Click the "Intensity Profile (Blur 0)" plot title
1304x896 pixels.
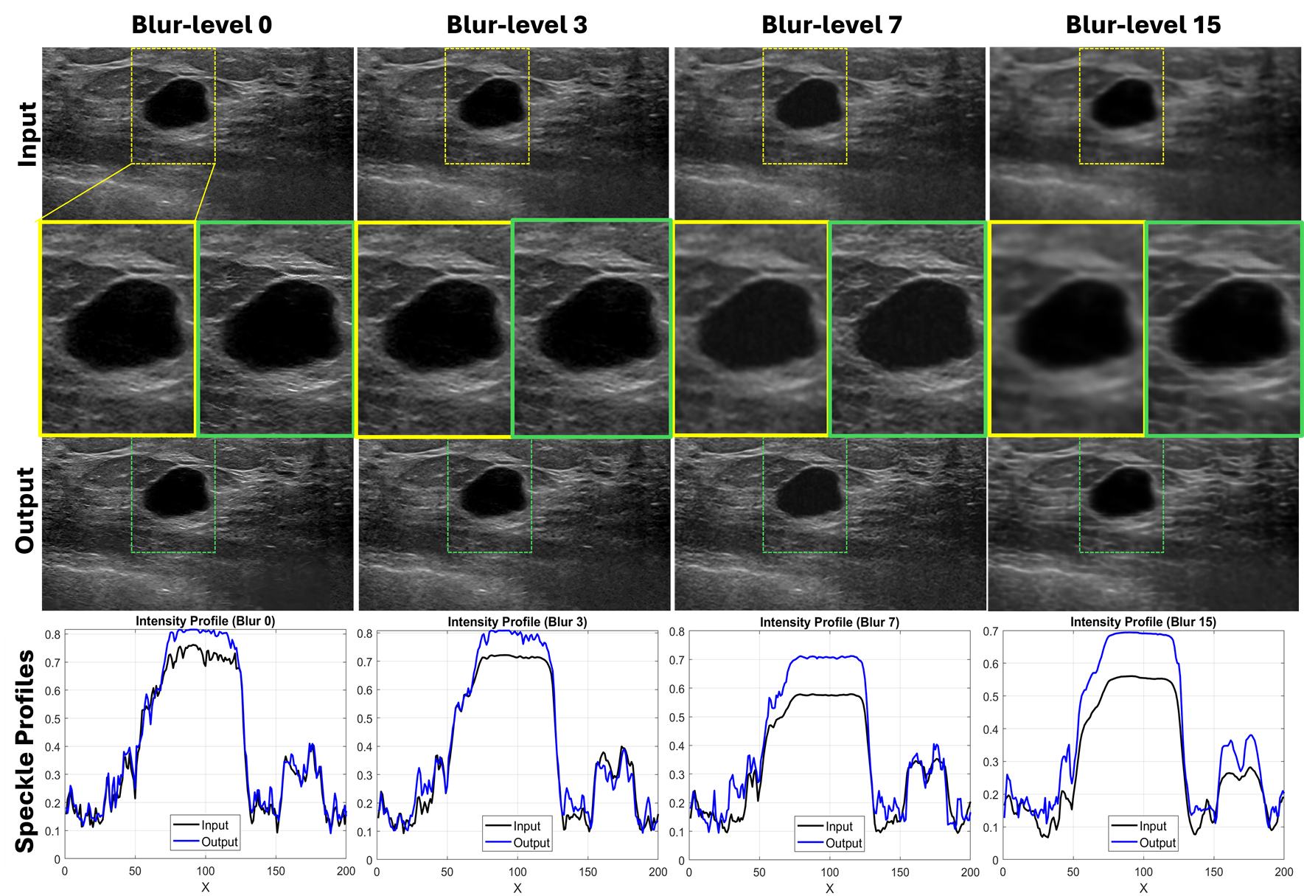click(205, 621)
